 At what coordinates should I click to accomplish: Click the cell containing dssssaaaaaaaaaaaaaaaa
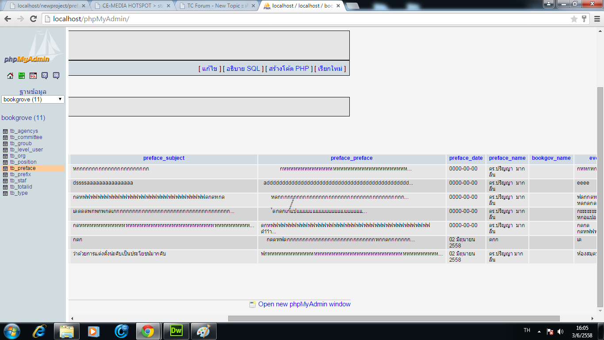pyautogui.click(x=164, y=186)
